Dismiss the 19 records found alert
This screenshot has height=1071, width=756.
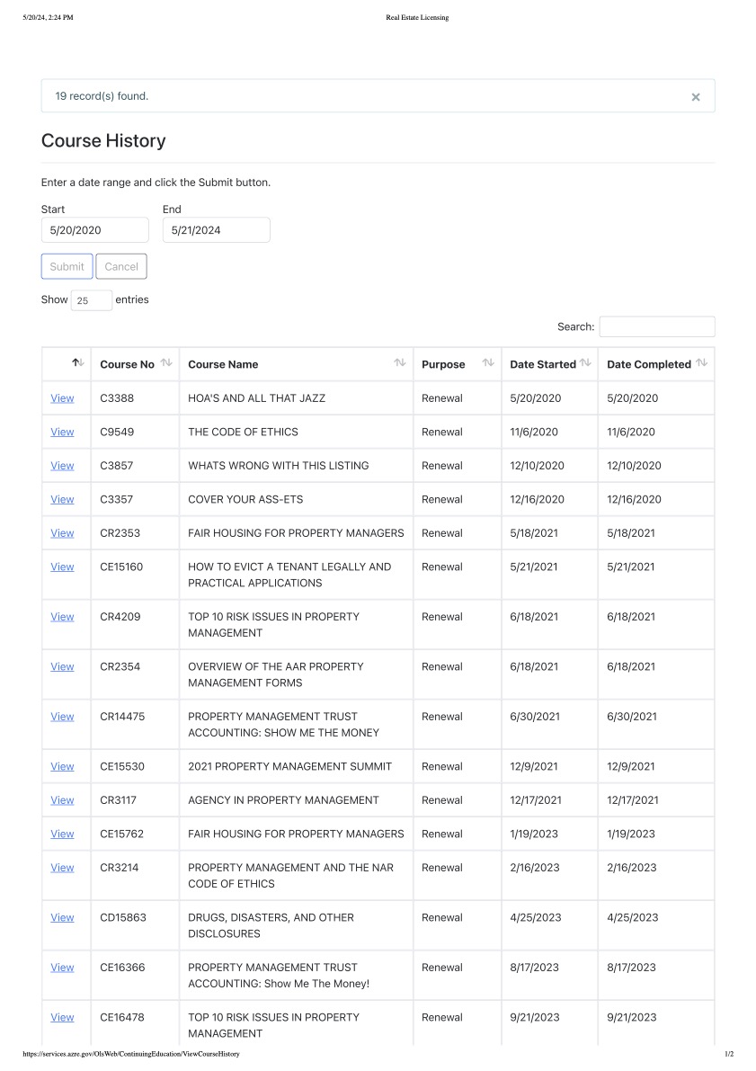point(695,97)
